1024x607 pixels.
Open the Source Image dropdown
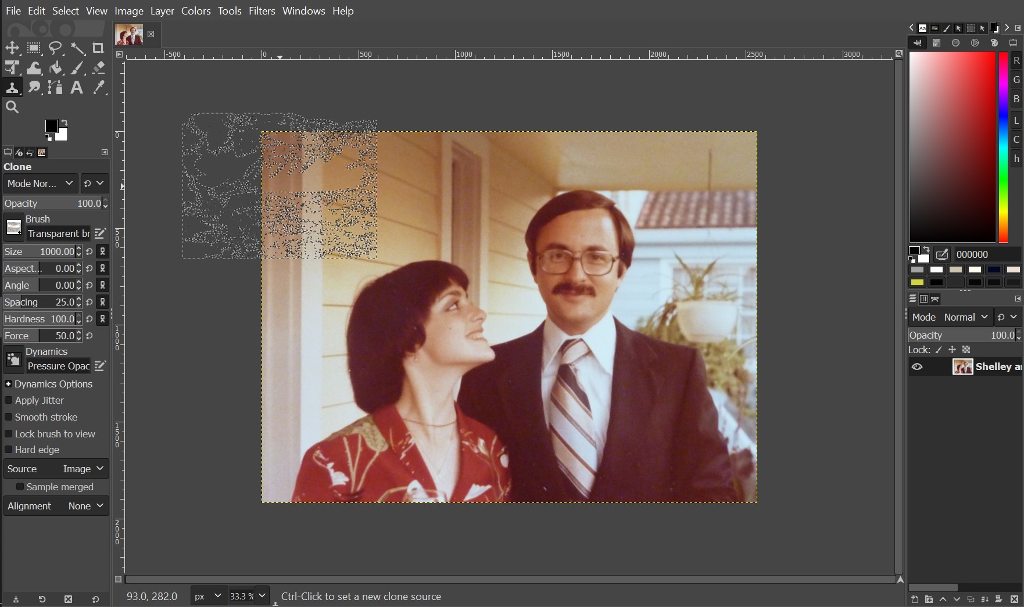click(x=56, y=469)
